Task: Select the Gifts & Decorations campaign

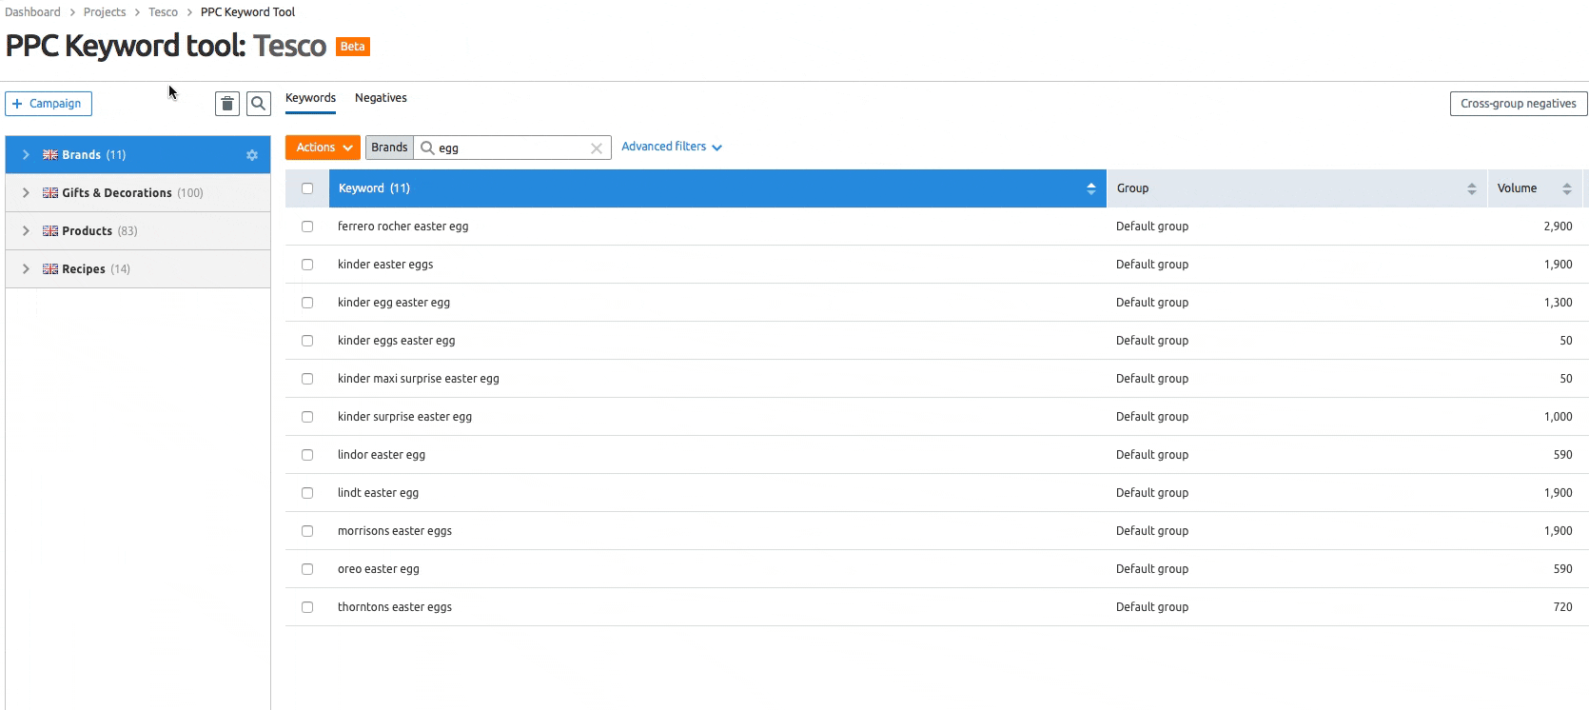Action: [138, 193]
